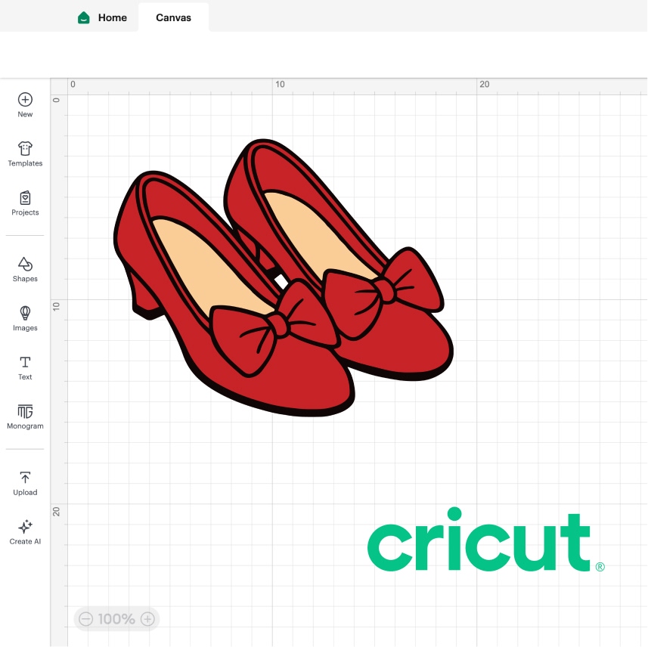The width and height of the screenshot is (648, 647).
Task: Zoom out with the minus button
Action: 85,619
